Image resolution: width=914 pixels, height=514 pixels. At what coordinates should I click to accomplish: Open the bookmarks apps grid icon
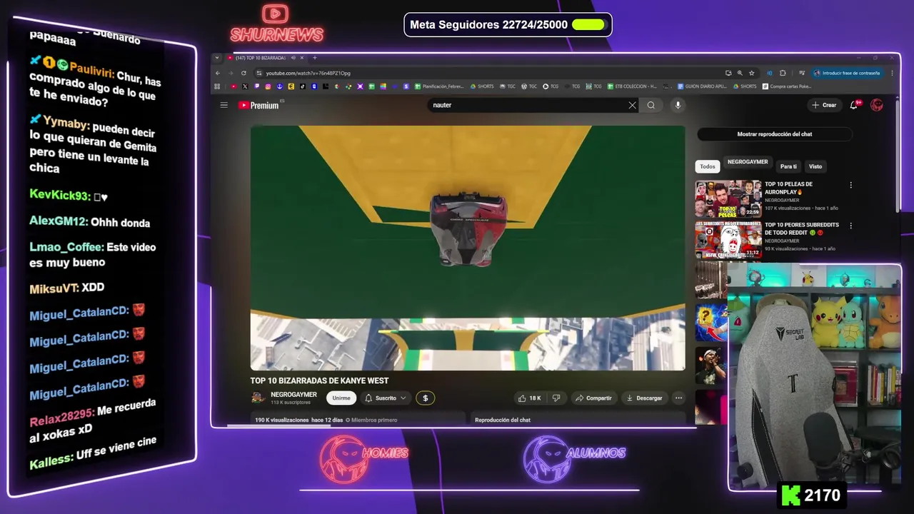point(217,86)
